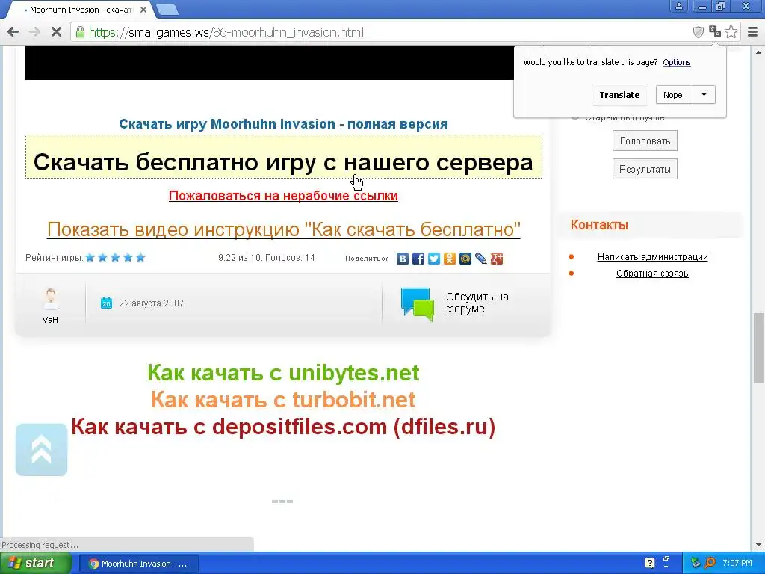765x574 pixels.
Task: Click 'Скачать бесплатно игру с нашего сервера'
Action: tap(283, 161)
